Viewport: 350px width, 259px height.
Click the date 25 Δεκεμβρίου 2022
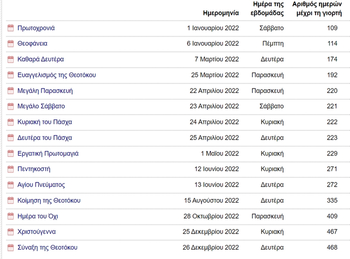coord(210,232)
